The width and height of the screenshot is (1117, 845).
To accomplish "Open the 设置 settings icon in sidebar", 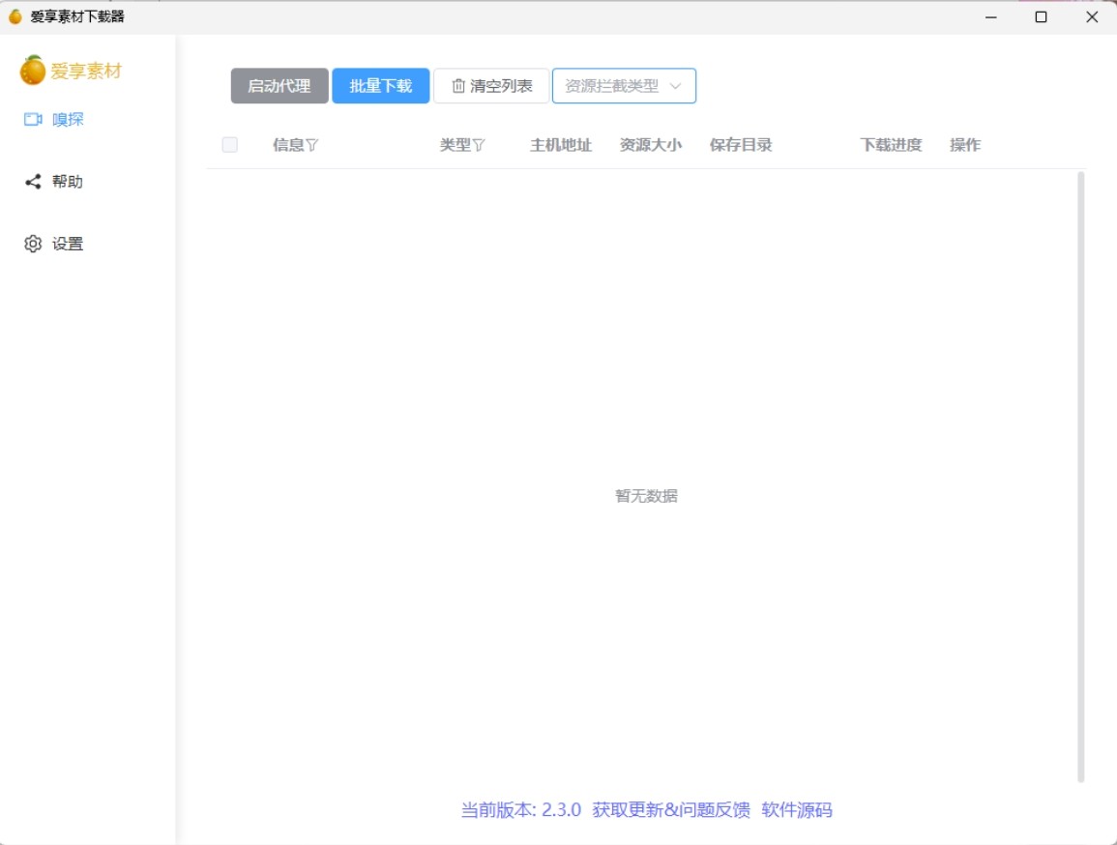I will 30,244.
